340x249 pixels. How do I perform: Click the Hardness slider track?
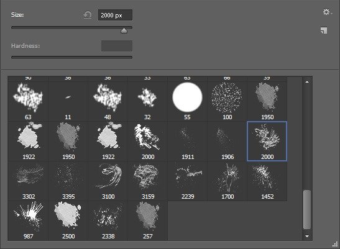[71, 57]
